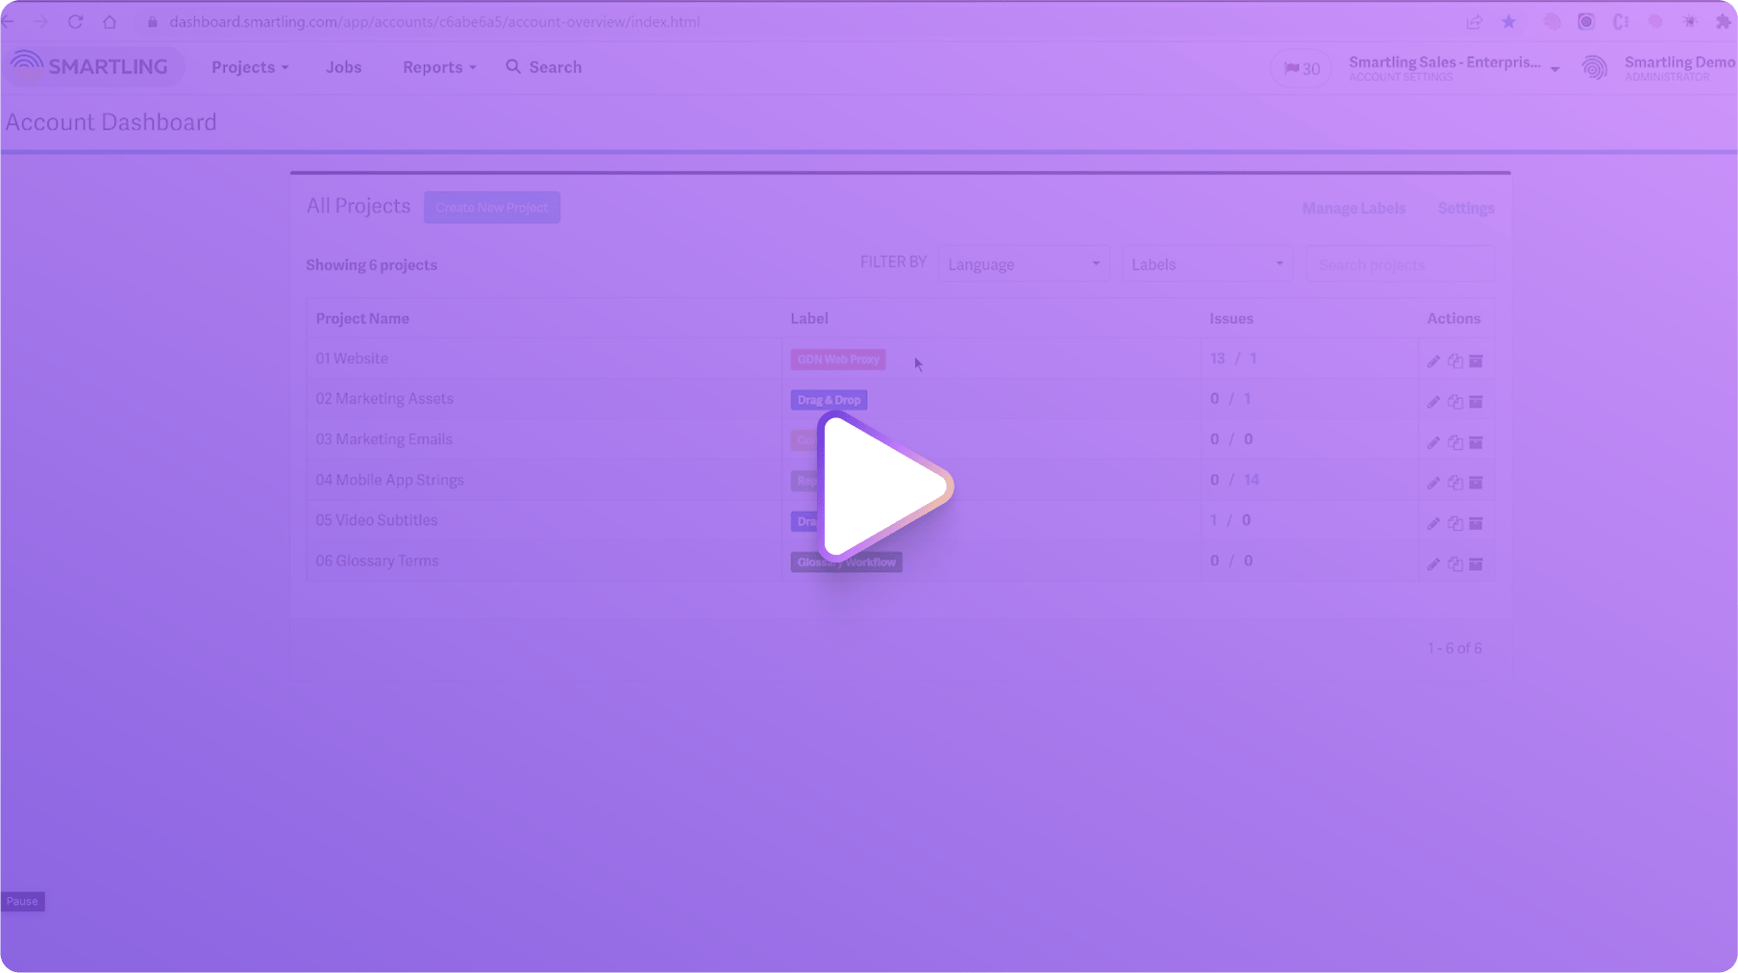Expand the Language filter dropdown
Image resolution: width=1738 pixels, height=973 pixels.
pos(1023,264)
